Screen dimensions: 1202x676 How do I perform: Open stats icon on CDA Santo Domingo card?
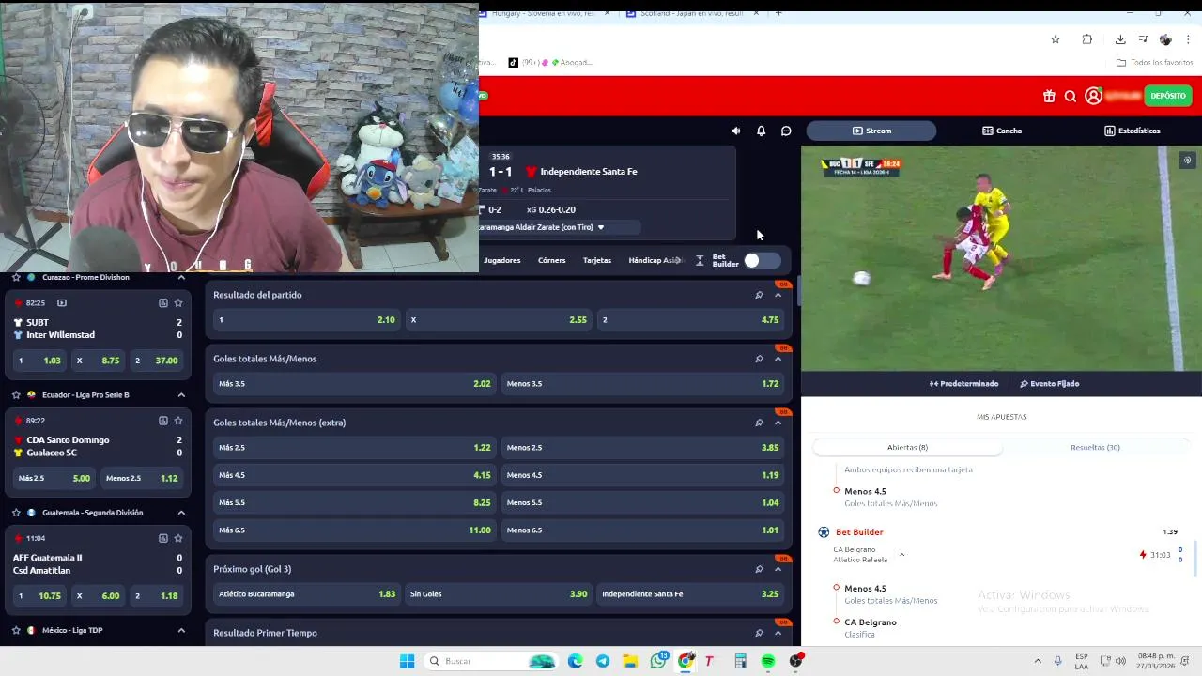(x=163, y=421)
